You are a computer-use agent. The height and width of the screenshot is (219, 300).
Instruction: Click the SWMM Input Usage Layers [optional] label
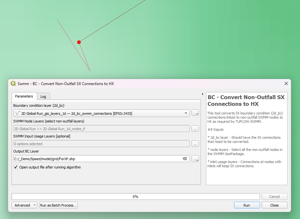pos(42,136)
